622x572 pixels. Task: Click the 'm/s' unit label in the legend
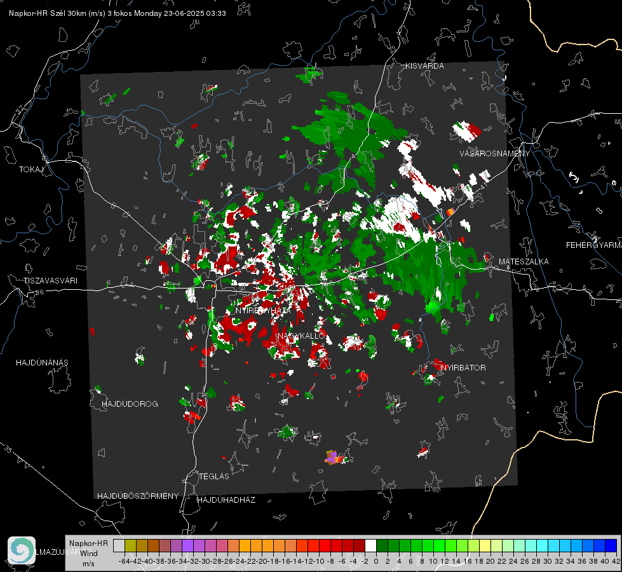coord(88,564)
